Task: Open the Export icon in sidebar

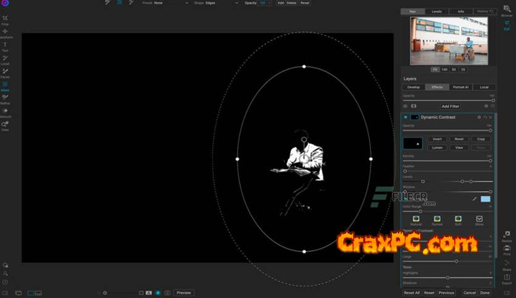Action: point(507,278)
